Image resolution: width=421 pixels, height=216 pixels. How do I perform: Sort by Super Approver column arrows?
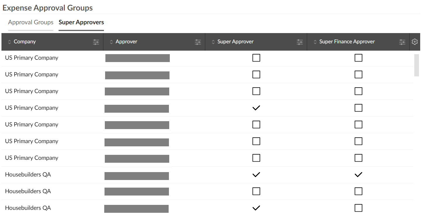pos(213,42)
